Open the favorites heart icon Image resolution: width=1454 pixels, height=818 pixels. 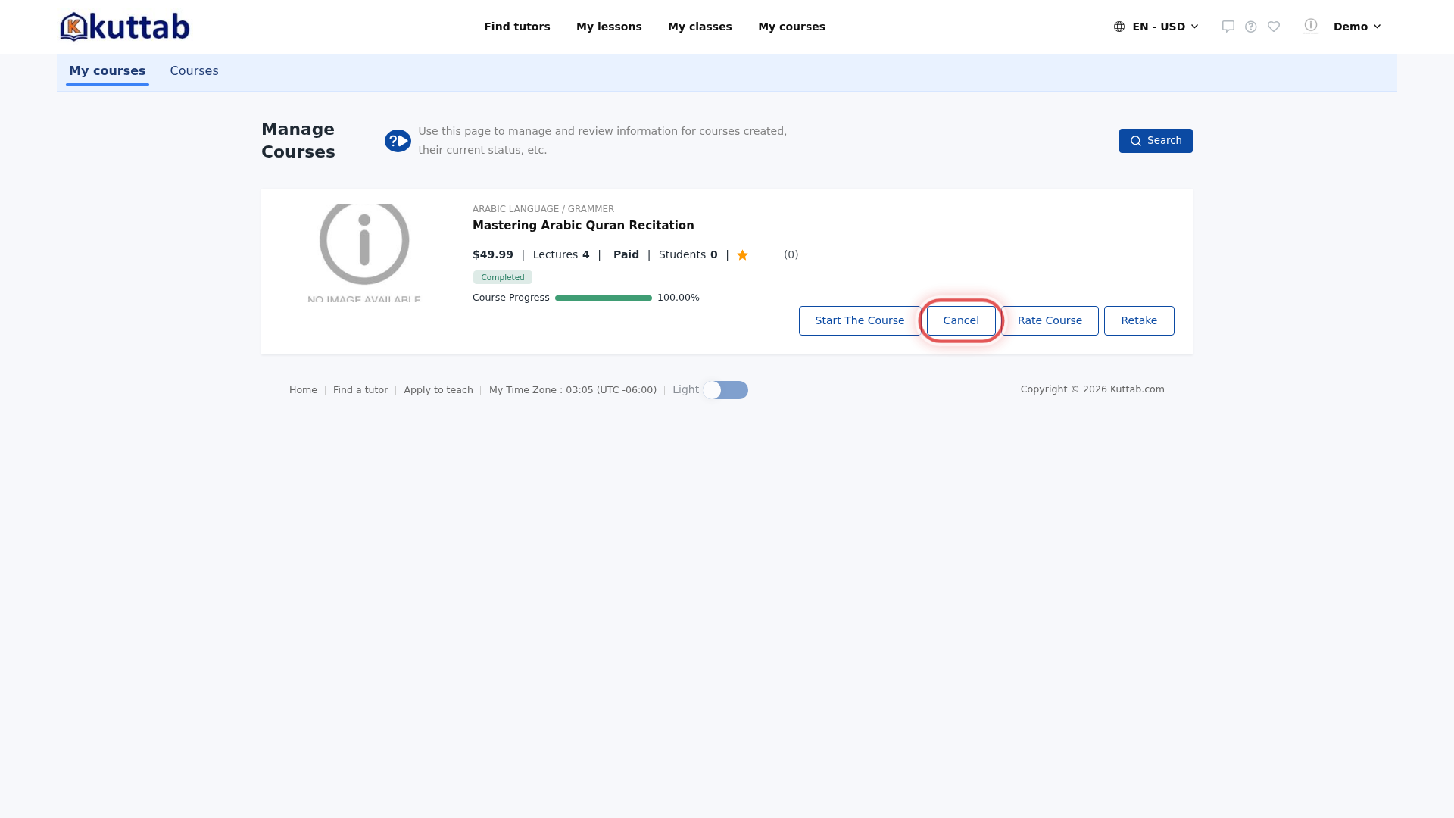click(x=1274, y=27)
